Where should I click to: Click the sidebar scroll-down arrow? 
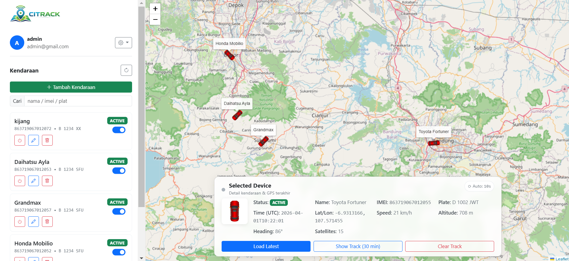coord(141,258)
